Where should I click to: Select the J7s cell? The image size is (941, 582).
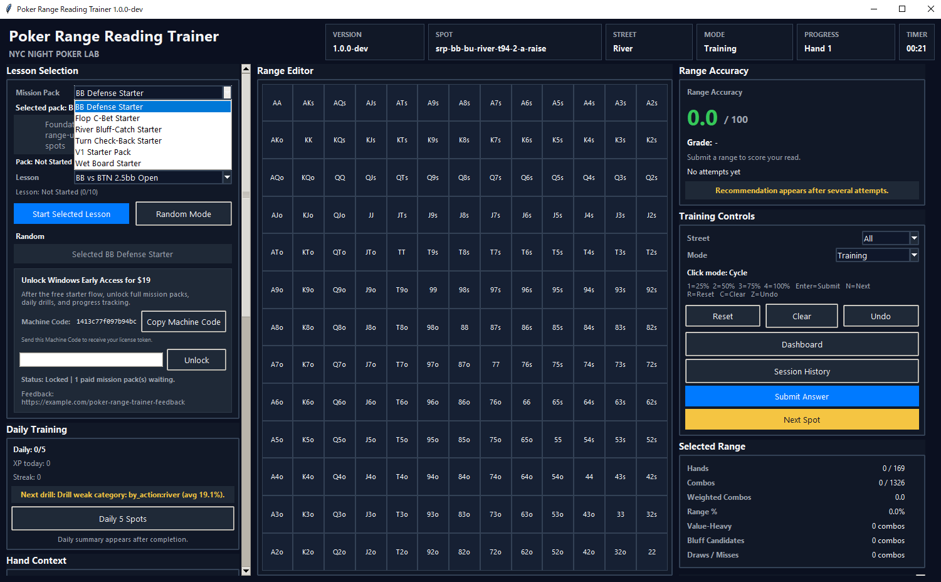pos(496,215)
